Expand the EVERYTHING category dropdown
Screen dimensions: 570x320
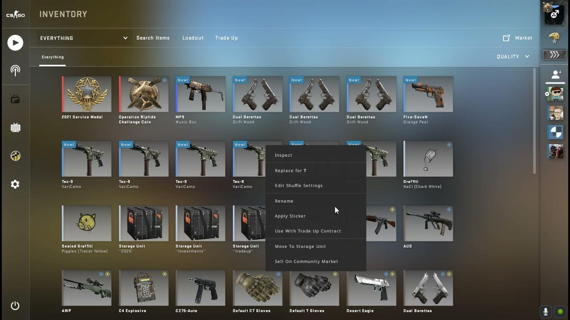click(x=84, y=38)
